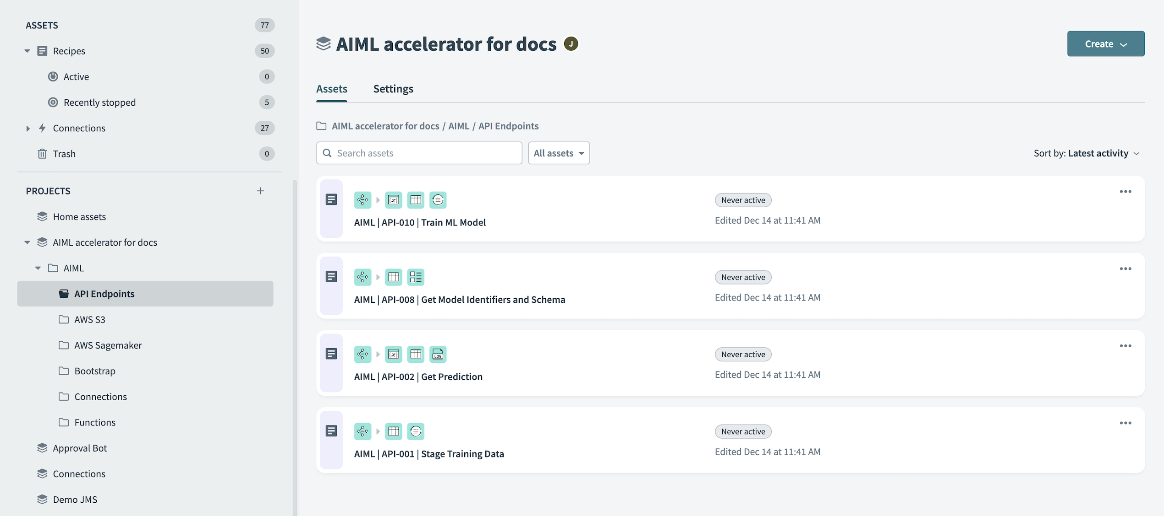Open the All assets filter dropdown

[558, 153]
